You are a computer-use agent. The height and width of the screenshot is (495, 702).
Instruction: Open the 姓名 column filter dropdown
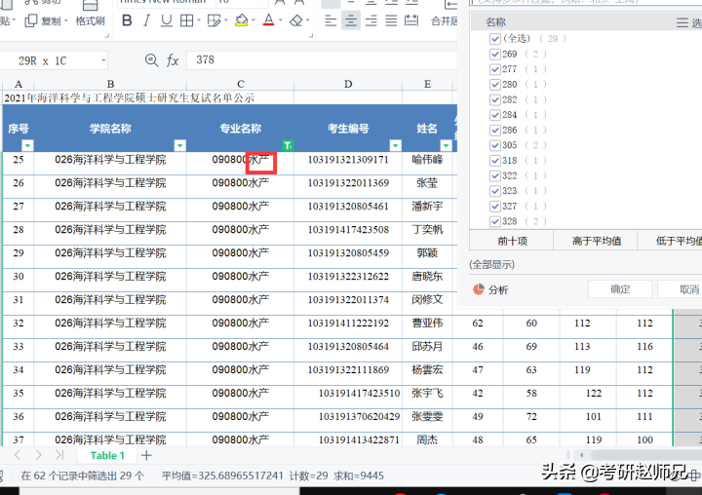(446, 145)
